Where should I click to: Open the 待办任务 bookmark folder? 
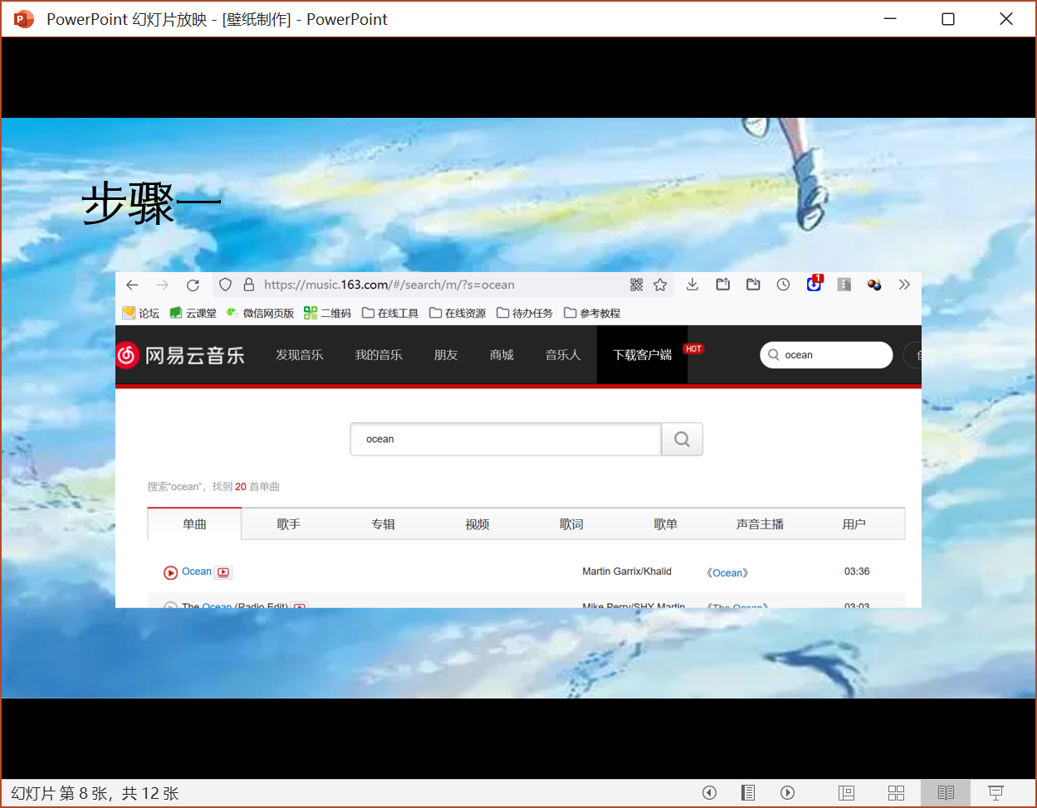point(525,313)
